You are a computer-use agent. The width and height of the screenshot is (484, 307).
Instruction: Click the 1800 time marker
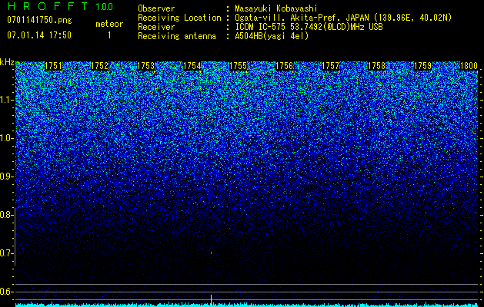pyautogui.click(x=469, y=66)
